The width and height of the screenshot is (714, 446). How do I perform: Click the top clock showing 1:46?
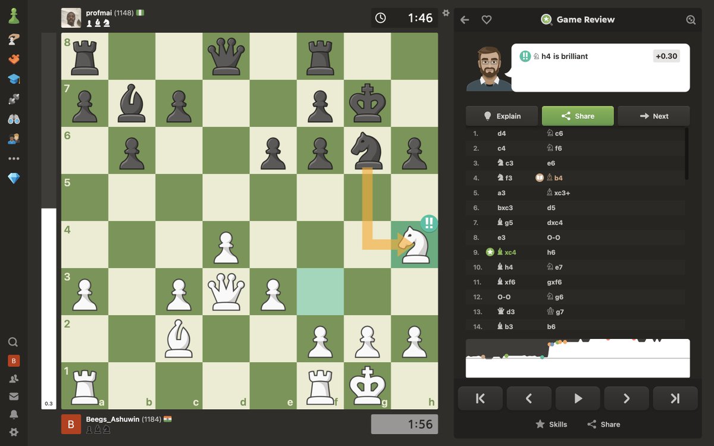point(405,18)
